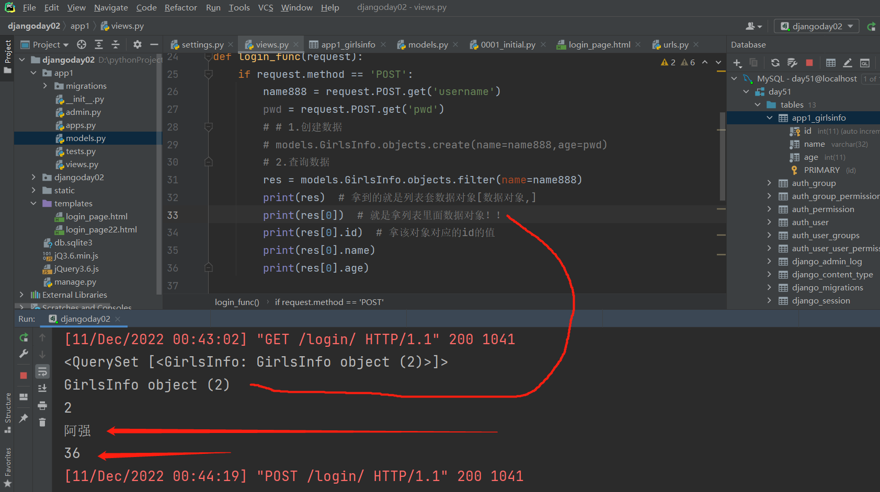This screenshot has width=880, height=492.
Task: Select views.py in the Project tree
Action: [x=82, y=164]
